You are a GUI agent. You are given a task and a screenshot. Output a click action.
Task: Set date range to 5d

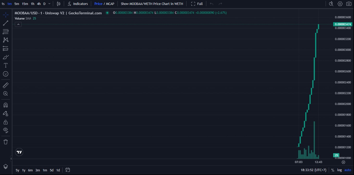[52, 170]
